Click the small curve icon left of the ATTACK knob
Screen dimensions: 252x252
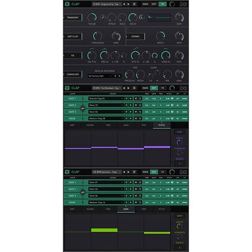coord(102,17)
